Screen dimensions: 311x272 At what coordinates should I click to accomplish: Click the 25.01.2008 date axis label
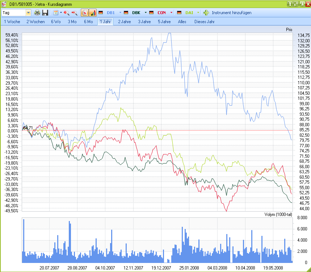189,268
